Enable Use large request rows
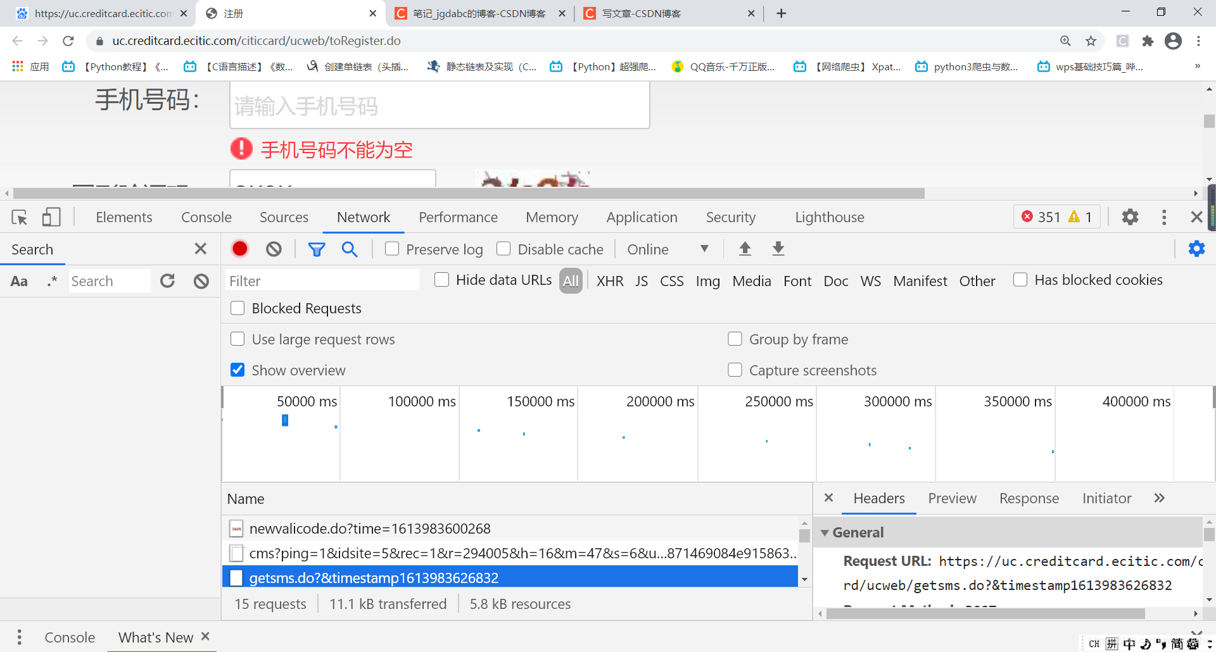1216x652 pixels. 237,339
